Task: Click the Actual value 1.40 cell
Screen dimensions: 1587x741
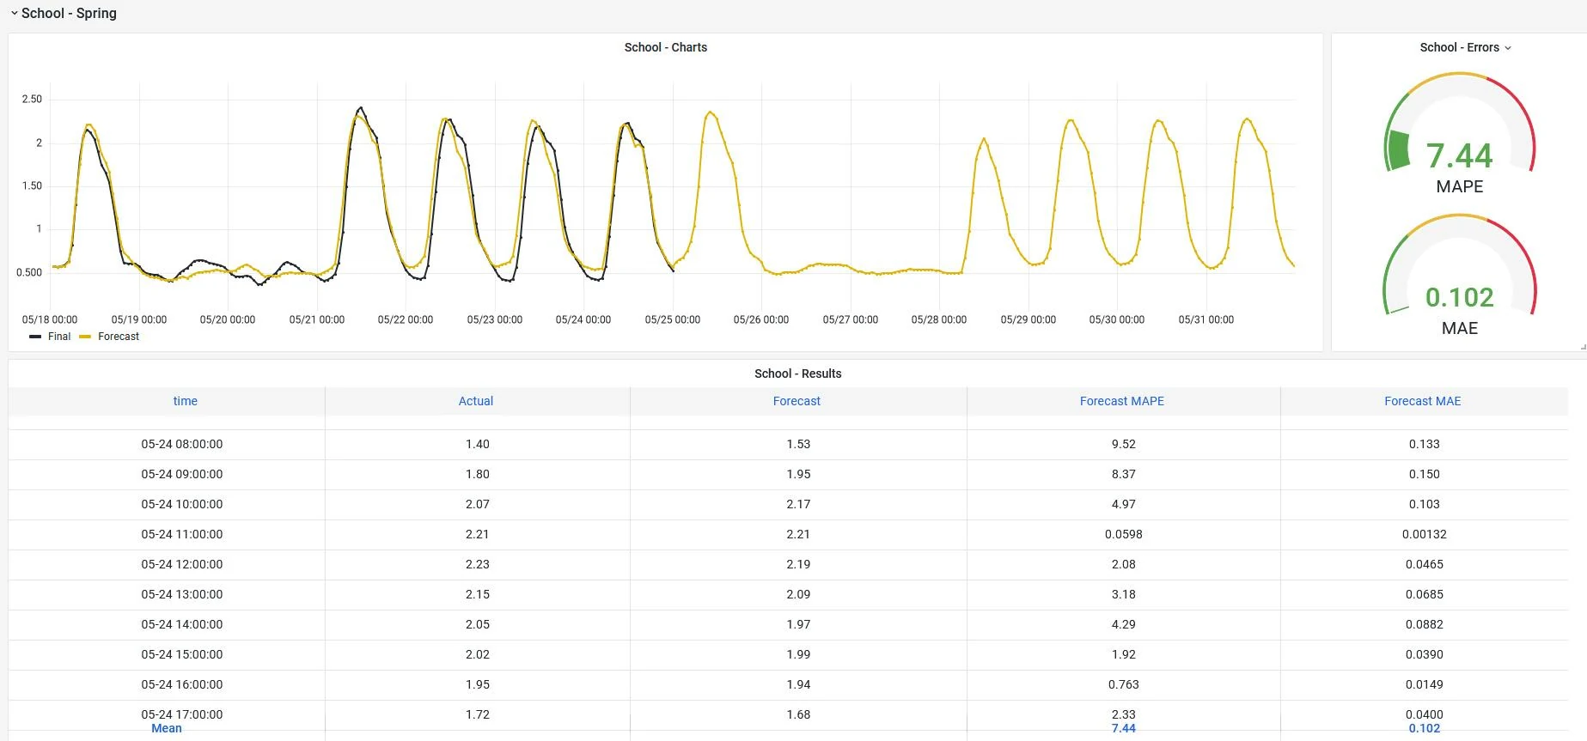Action: (x=478, y=444)
